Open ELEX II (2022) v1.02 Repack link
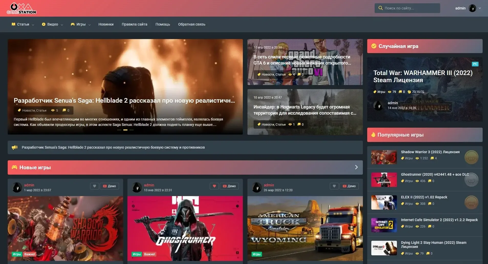488x264 pixels. point(424,197)
